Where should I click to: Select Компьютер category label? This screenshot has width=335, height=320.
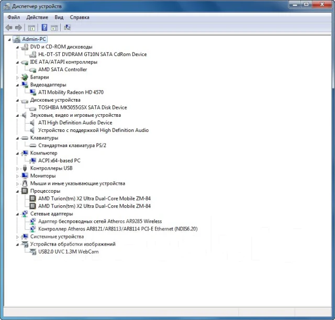[x=44, y=153]
